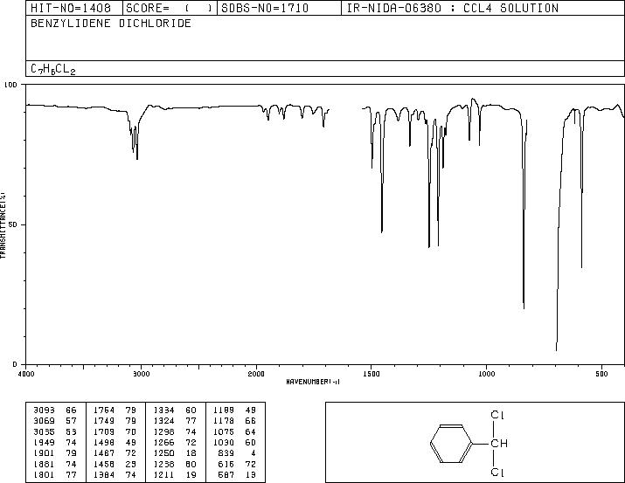Select peak table entry 687
The width and height of the screenshot is (625, 483).
click(226, 474)
